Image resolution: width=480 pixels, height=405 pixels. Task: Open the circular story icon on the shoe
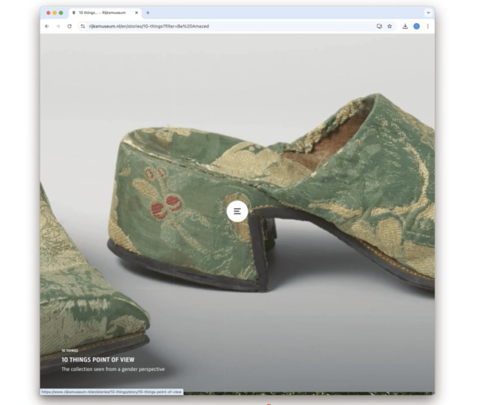pyautogui.click(x=237, y=211)
